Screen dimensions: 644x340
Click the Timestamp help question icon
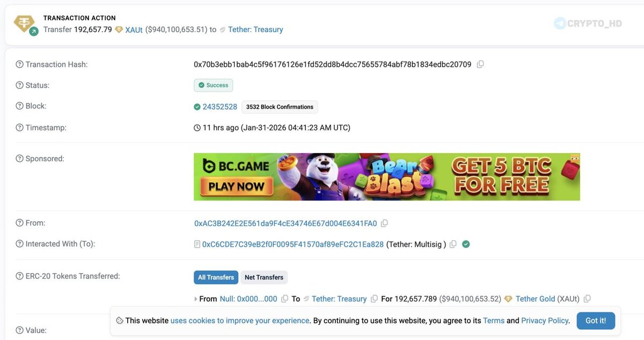pos(20,127)
